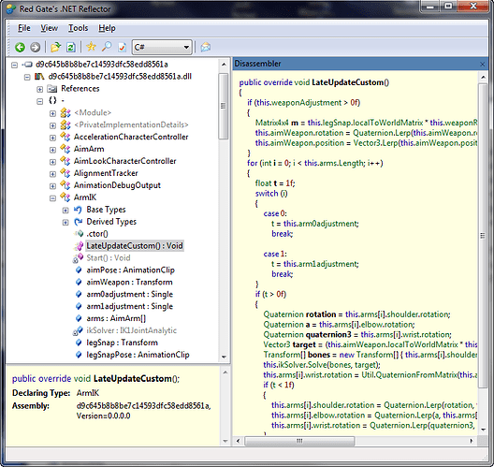Select arms : AimArm[] field
The image size is (494, 467).
pyautogui.click(x=116, y=318)
